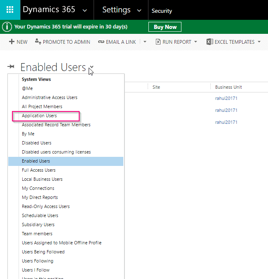Click RUN REPORT command
This screenshot has width=268, height=279.
(x=177, y=42)
